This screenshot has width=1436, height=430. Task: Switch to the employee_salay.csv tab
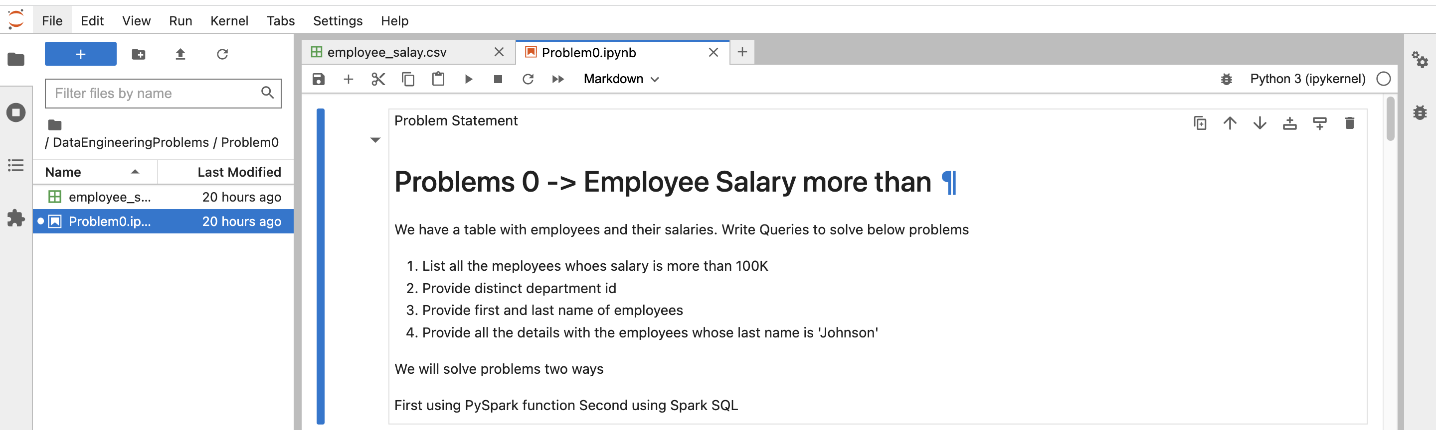[x=387, y=52]
